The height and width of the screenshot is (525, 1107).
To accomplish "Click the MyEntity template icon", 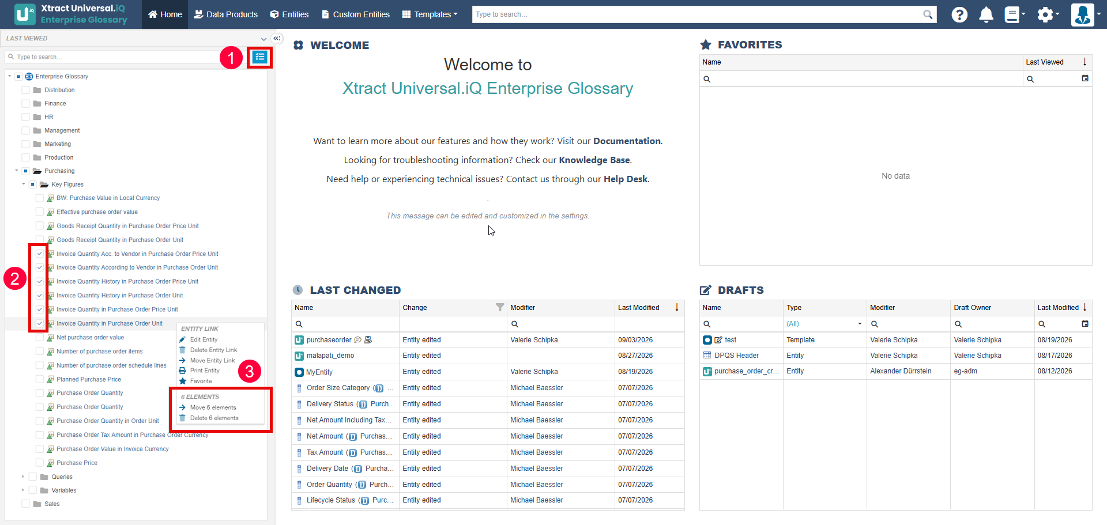I will pos(299,372).
